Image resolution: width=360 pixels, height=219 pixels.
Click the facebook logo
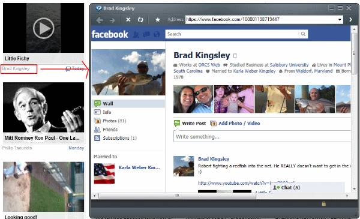110,34
